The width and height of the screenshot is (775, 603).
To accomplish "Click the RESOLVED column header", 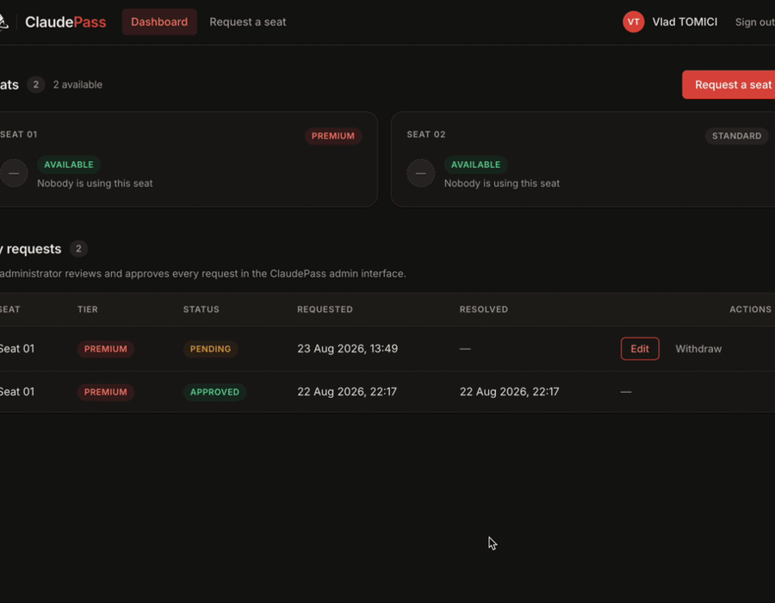I will (x=484, y=309).
